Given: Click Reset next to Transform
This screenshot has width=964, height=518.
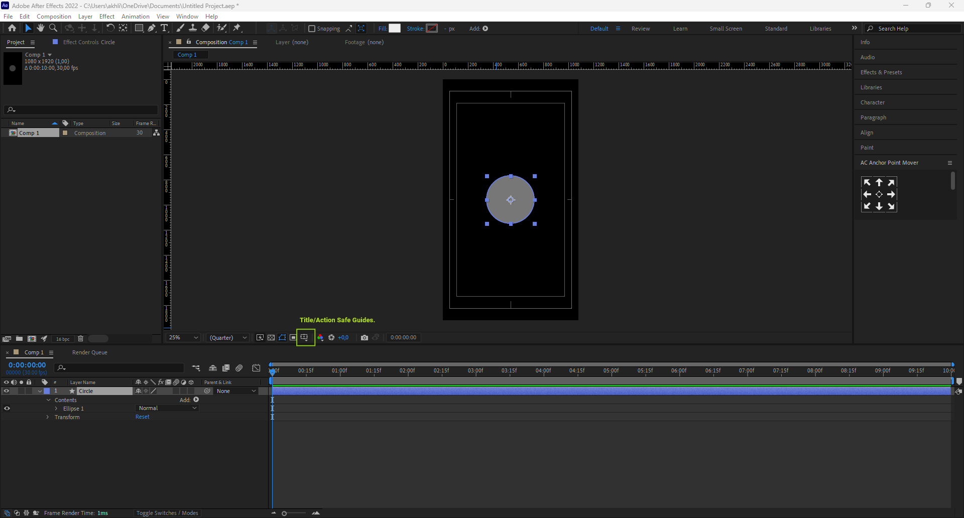Looking at the screenshot, I should tap(143, 417).
